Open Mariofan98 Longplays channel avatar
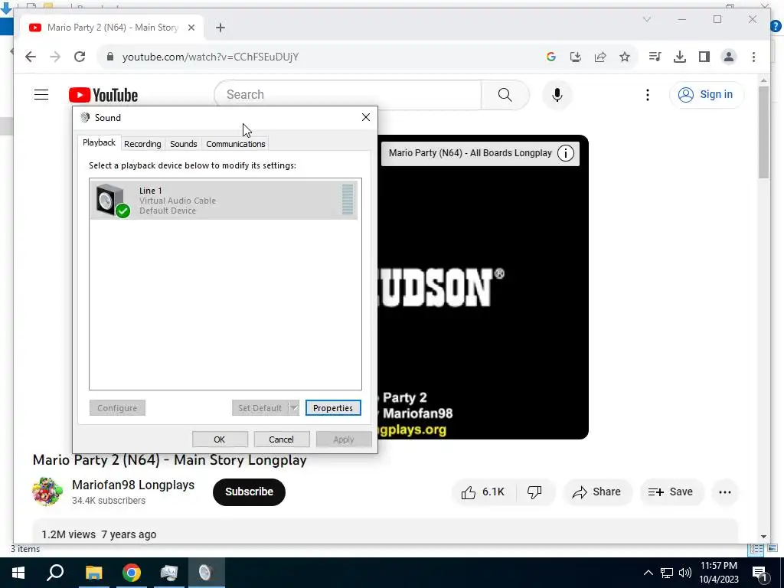This screenshot has width=784, height=588. click(47, 492)
